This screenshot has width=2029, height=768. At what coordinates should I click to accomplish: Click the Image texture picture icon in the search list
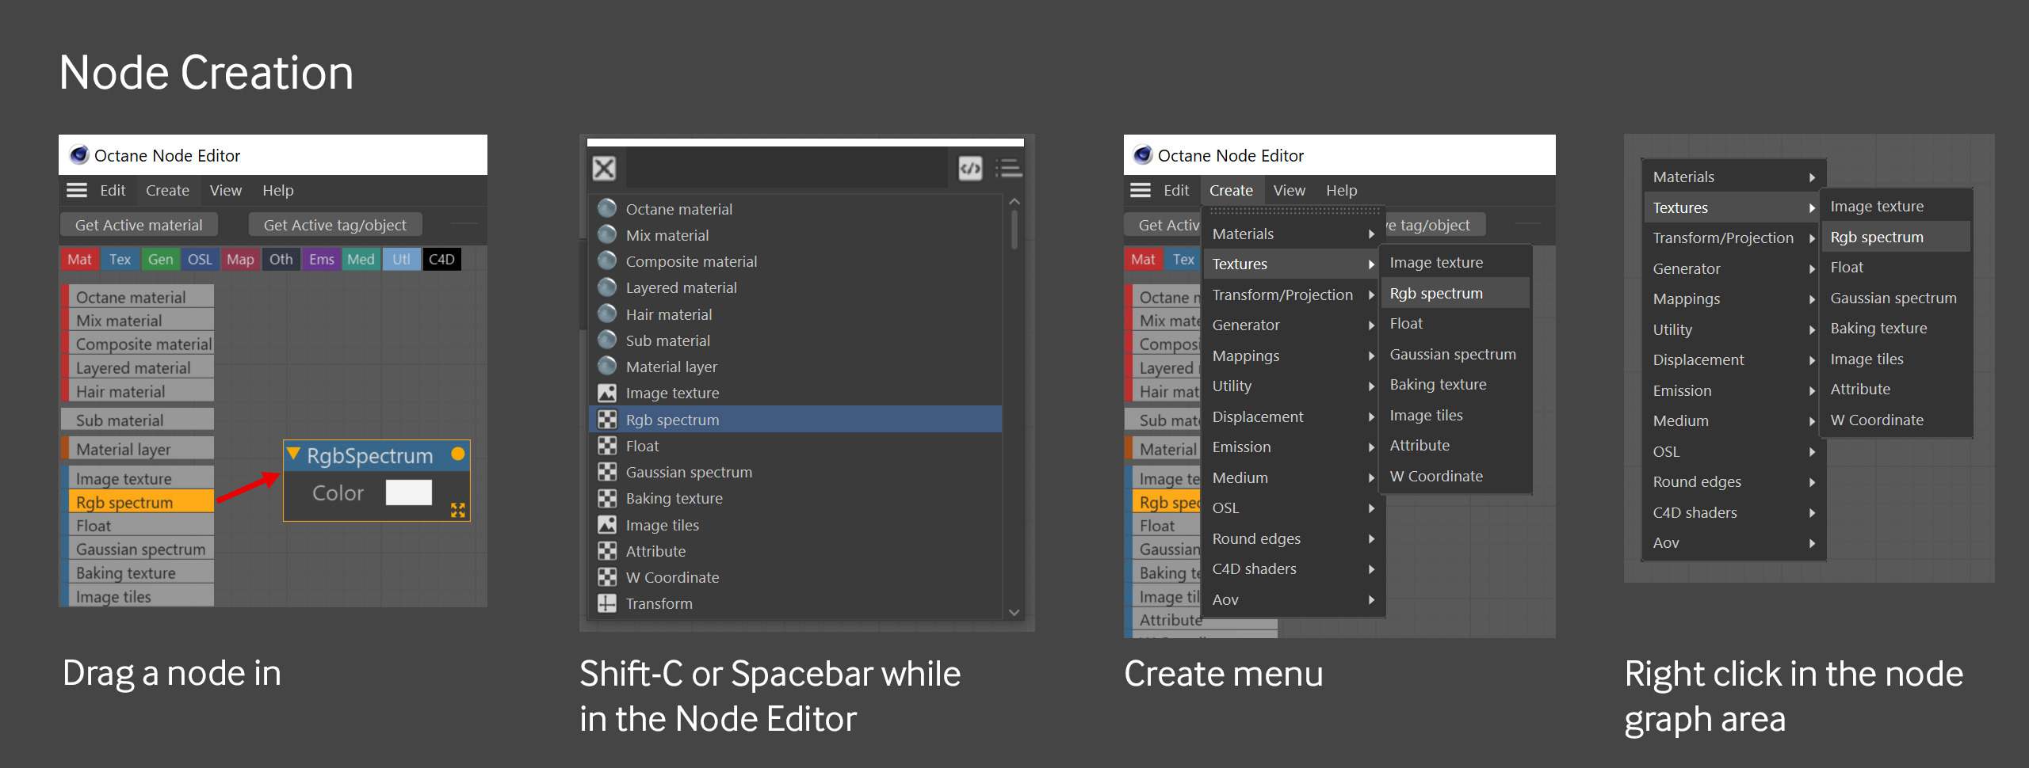tap(607, 393)
